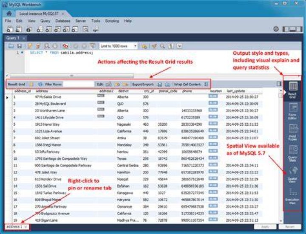The height and width of the screenshot is (234, 306).
Task: Open the schema inspector icon
Action: tap(29, 29)
